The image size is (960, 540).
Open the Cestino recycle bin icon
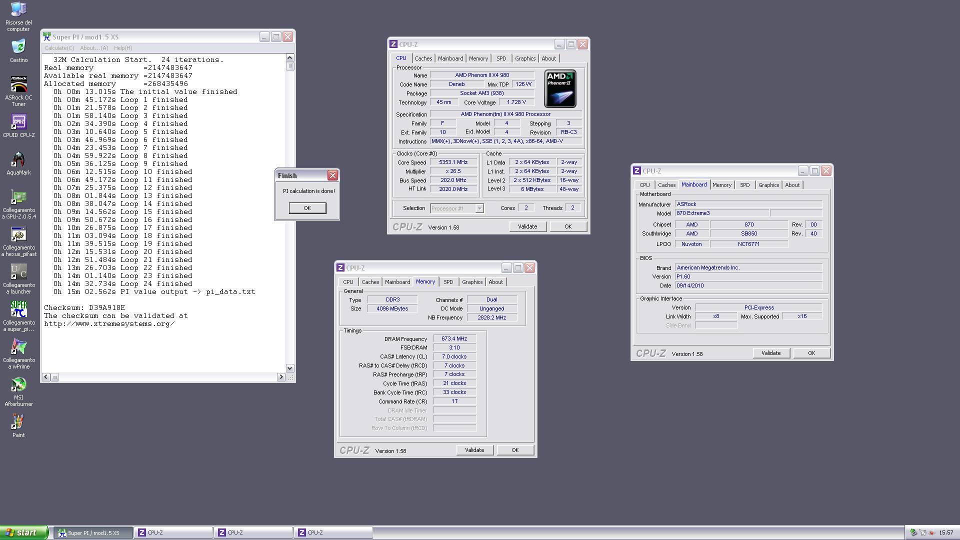pyautogui.click(x=18, y=51)
